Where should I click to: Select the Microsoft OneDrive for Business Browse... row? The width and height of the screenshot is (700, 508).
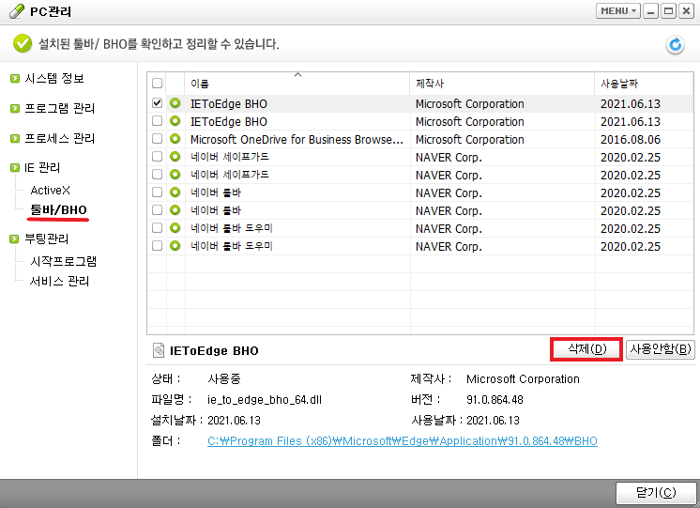[x=420, y=139]
